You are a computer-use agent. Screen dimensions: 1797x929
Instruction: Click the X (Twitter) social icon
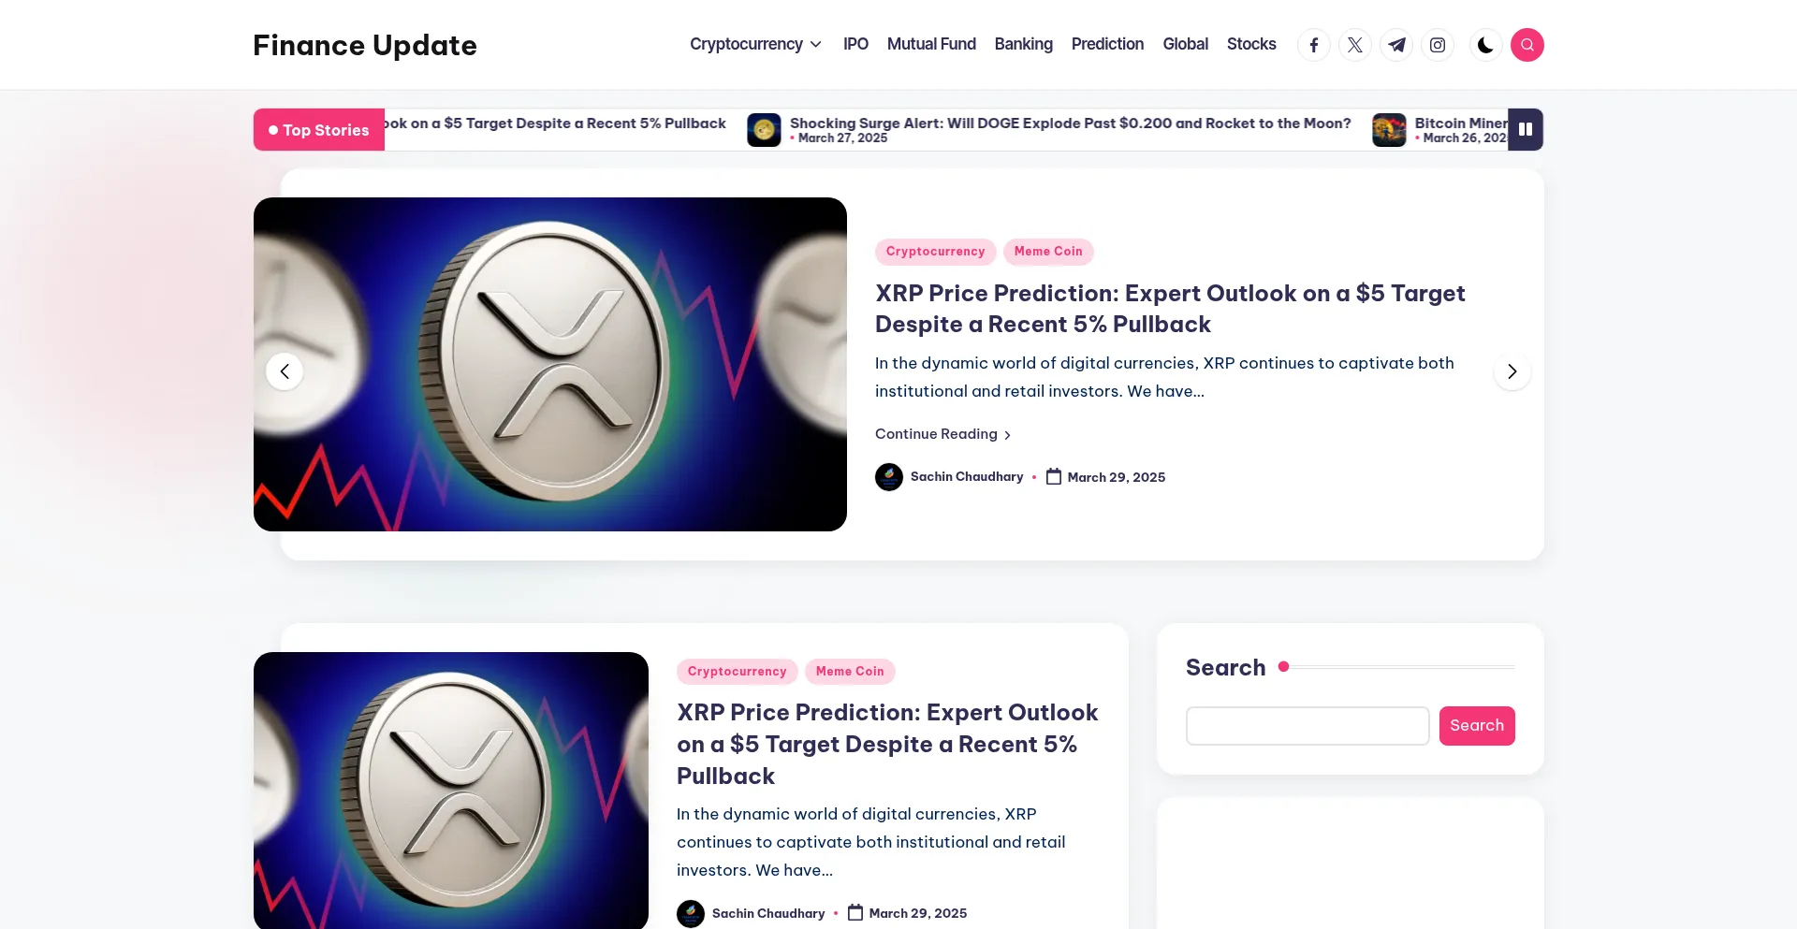[x=1354, y=45]
